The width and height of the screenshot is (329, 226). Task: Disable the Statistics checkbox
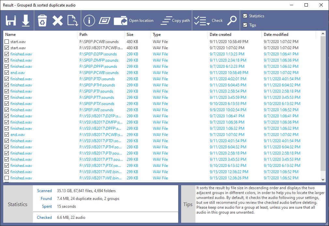[245, 16]
